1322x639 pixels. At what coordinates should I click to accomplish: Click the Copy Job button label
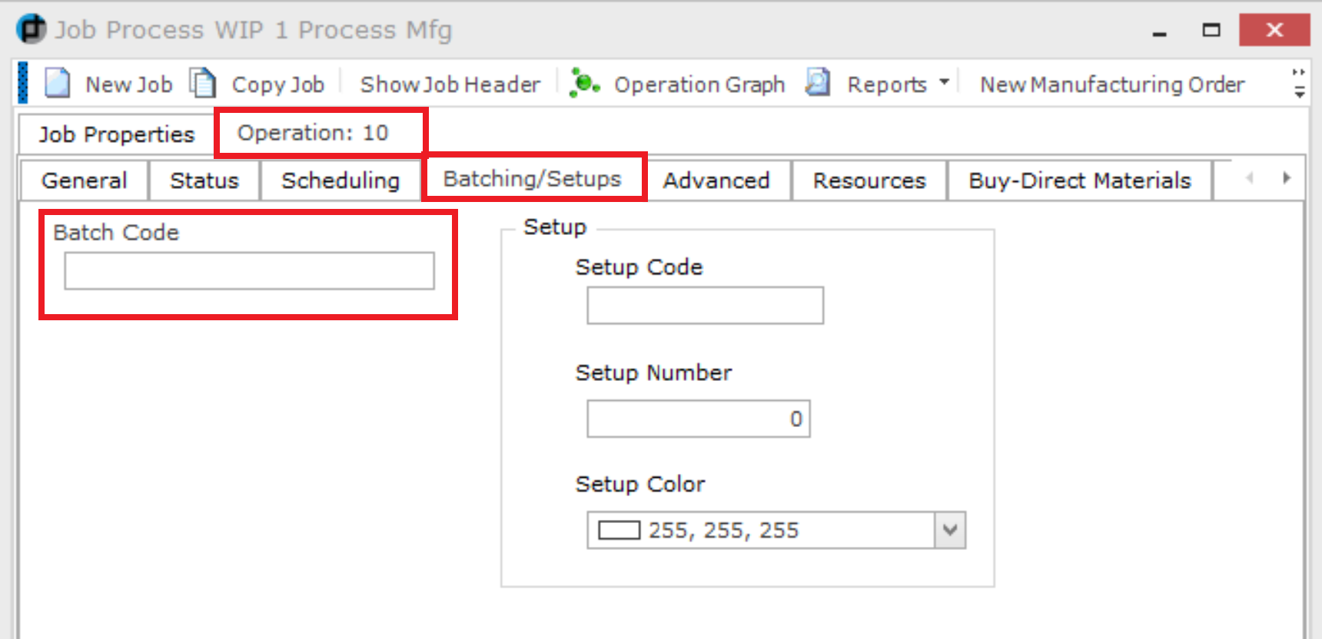(278, 84)
